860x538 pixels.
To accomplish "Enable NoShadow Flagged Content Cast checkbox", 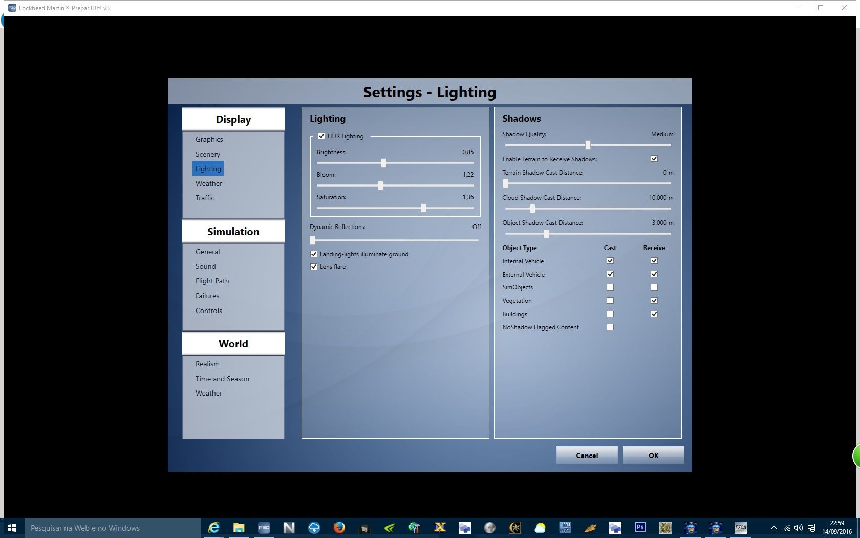I will [610, 327].
